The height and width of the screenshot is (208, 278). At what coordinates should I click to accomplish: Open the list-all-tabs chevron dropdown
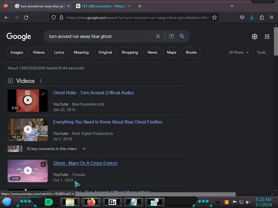coord(232,6)
